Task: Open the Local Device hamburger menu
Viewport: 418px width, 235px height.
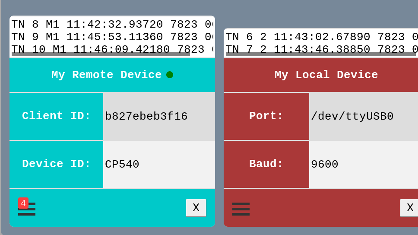Action: pos(241,209)
